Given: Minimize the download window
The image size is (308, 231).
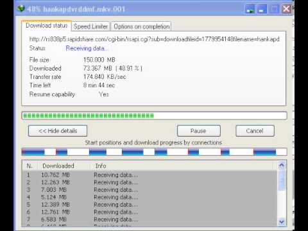Looking at the screenshot, I should (262, 10).
